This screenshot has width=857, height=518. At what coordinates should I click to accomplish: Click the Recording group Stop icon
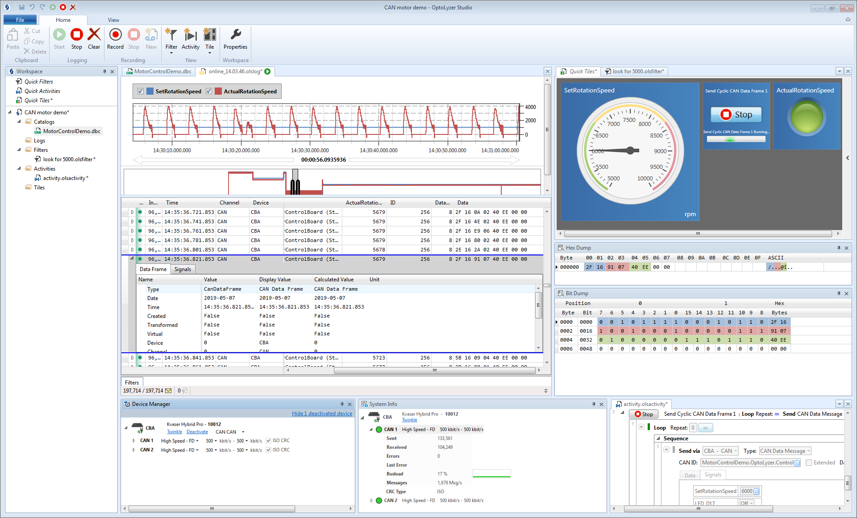[x=133, y=35]
